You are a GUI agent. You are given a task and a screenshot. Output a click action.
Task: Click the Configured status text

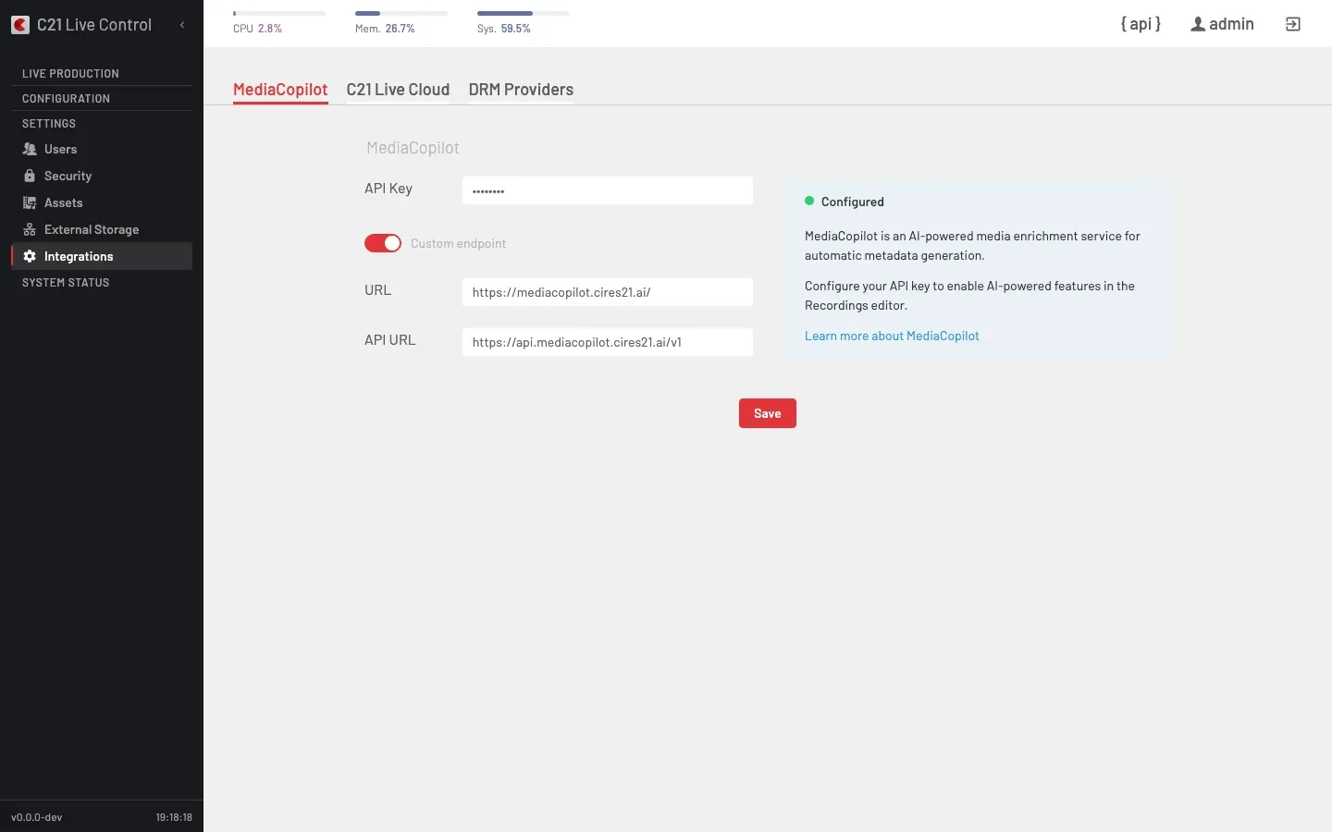point(853,202)
